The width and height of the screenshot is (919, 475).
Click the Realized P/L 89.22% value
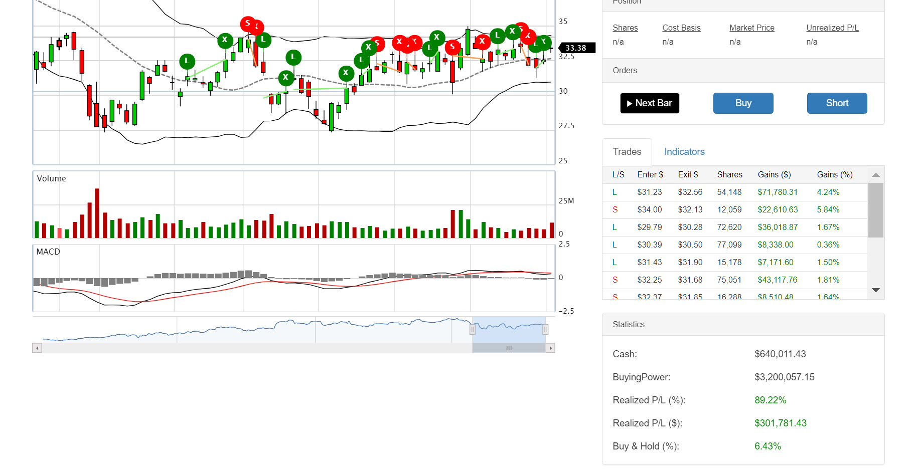pos(771,400)
